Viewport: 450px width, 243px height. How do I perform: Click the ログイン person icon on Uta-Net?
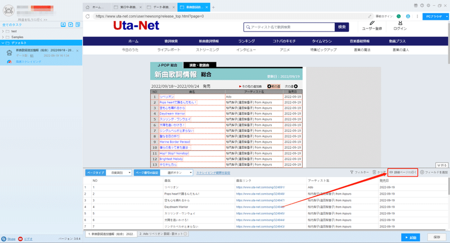pos(400,23)
